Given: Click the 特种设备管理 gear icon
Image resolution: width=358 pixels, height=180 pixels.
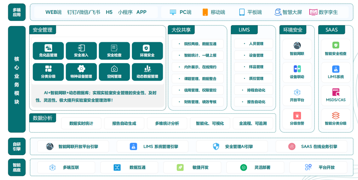Looking at the screenshot, I should [81, 69].
